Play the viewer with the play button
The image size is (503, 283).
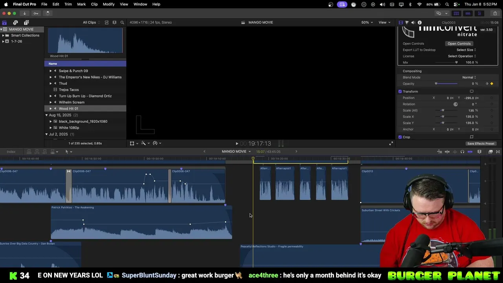pyautogui.click(x=237, y=144)
